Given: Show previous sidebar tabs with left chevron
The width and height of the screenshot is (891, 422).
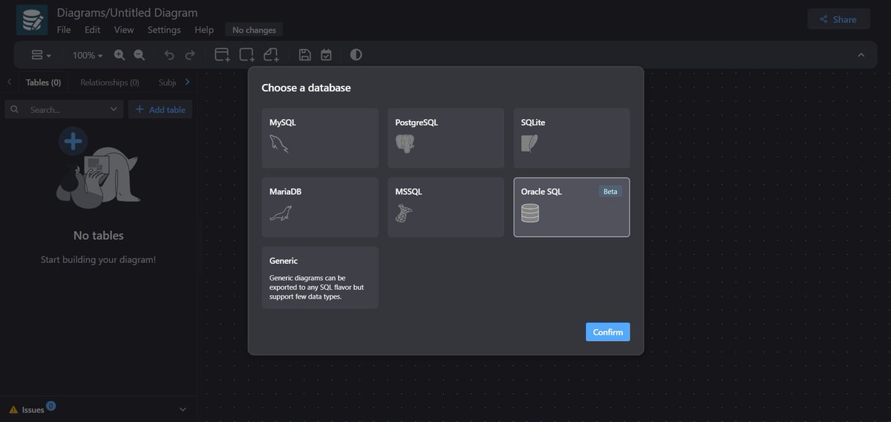Looking at the screenshot, I should (x=9, y=82).
